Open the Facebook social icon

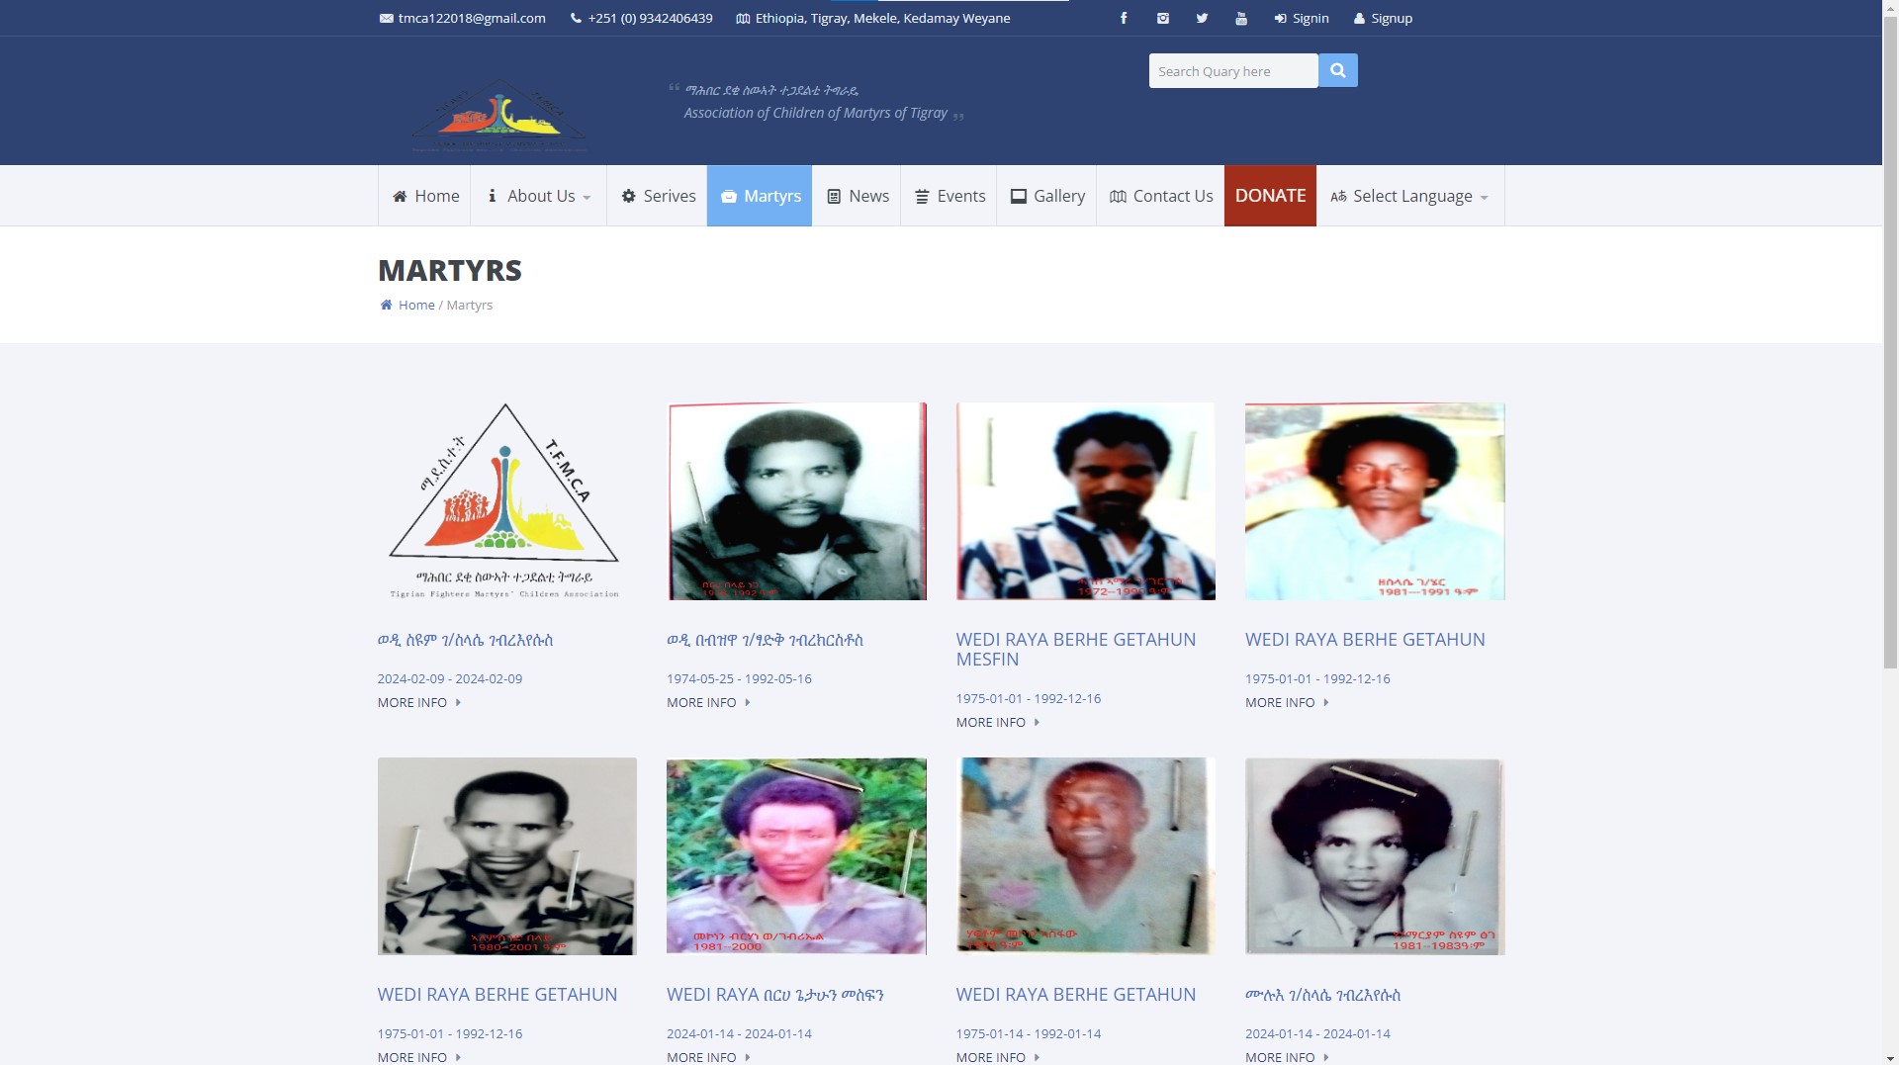pyautogui.click(x=1124, y=18)
